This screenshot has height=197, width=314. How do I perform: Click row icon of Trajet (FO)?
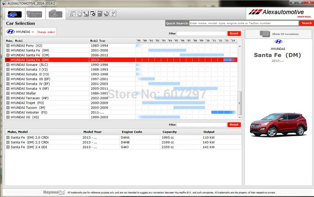pos(8,103)
